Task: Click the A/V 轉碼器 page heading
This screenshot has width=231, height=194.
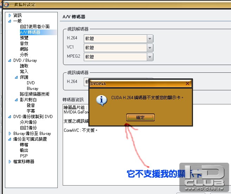Action: (x=74, y=17)
